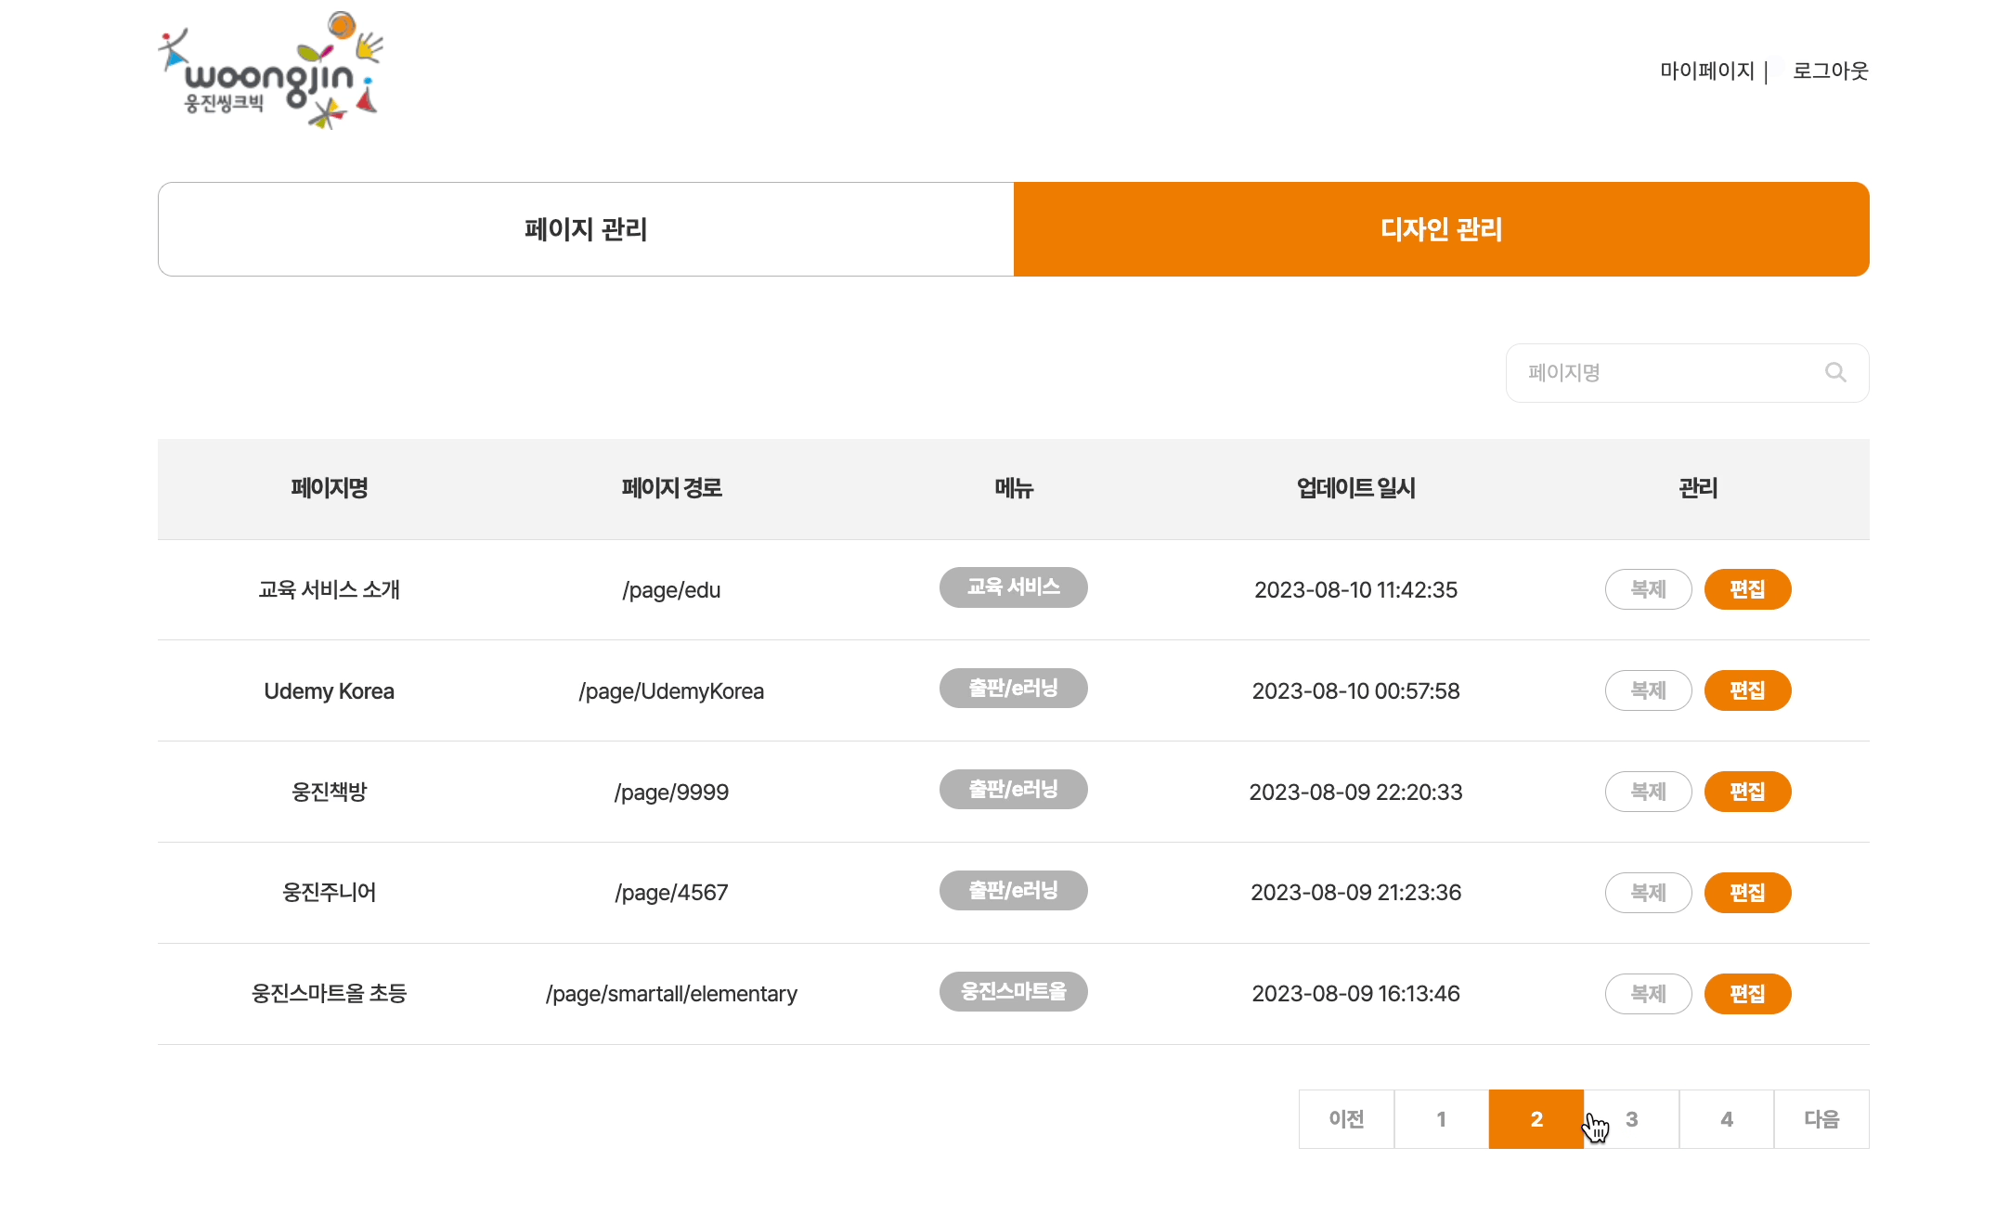Image resolution: width=2009 pixels, height=1225 pixels.
Task: Select page 1 in pagination
Action: (x=1441, y=1118)
